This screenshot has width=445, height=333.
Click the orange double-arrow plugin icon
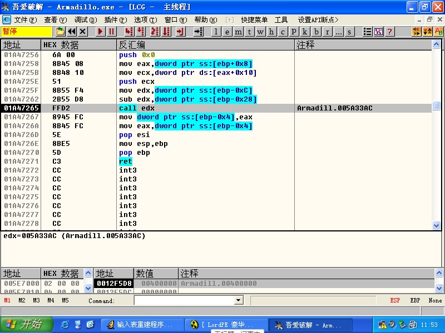point(416,32)
